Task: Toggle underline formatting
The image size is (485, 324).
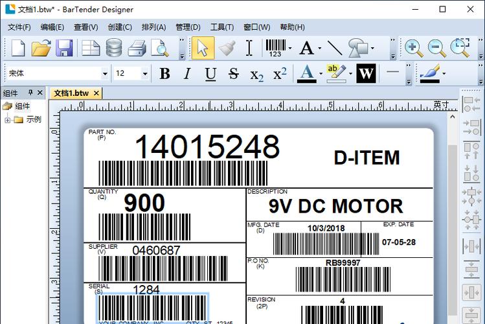Action: (210, 74)
